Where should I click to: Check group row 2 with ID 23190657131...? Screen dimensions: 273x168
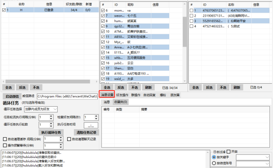tap(191, 16)
